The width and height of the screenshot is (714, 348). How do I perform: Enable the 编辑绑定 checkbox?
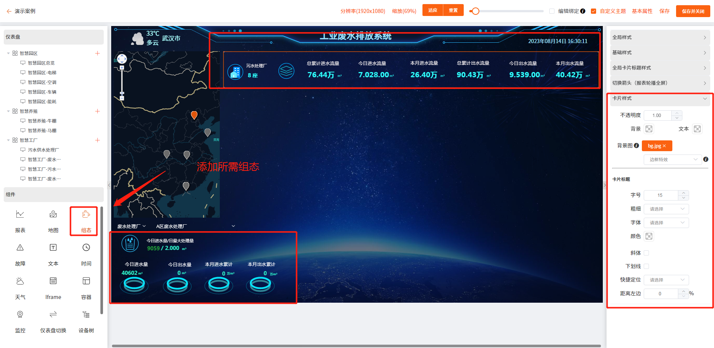(x=552, y=11)
